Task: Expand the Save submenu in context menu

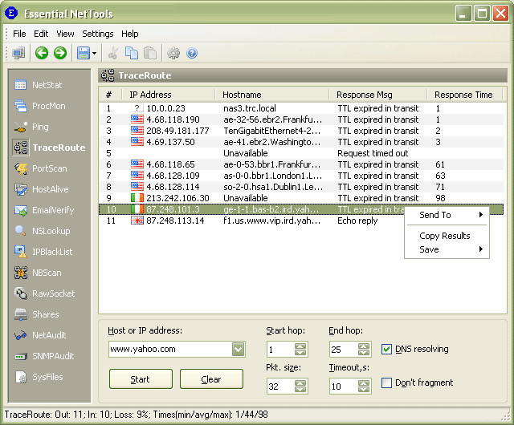Action: (x=447, y=249)
